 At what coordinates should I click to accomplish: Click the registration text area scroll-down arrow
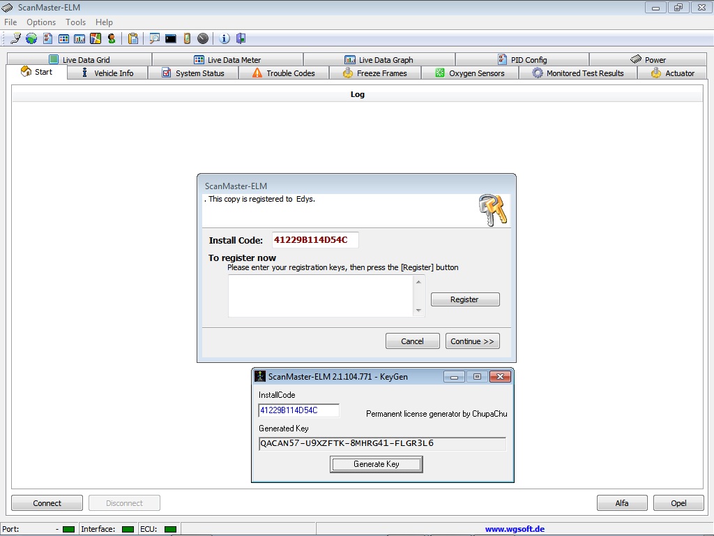(x=418, y=311)
